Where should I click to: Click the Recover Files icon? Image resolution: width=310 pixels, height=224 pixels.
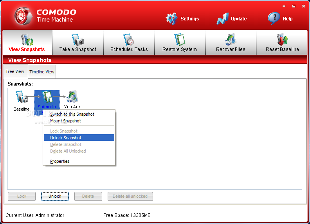coord(231,40)
